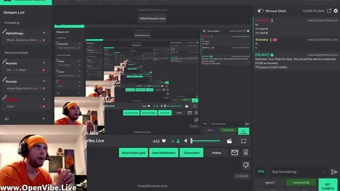Open the mail envelope icon beside Follow
Screen dimensions: 340x191
pos(235,153)
